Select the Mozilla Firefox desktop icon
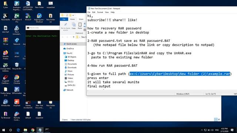Screen dimensions: 237x133 coord(6,55)
